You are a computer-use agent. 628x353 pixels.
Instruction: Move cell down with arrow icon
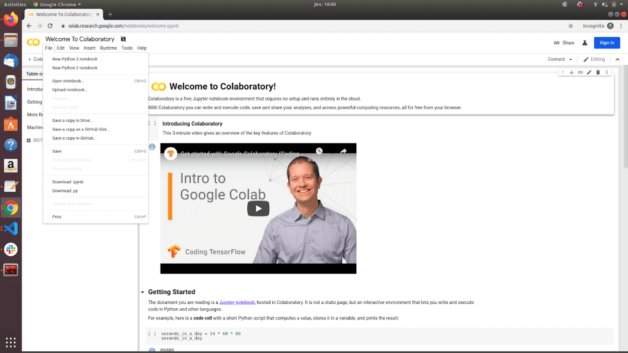[x=572, y=72]
